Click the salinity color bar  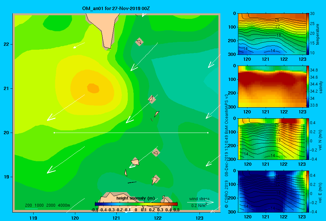coord(308,86)
